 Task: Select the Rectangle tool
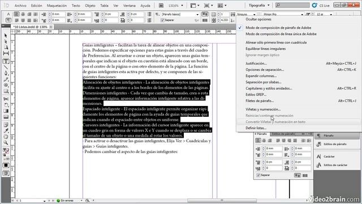(6, 91)
